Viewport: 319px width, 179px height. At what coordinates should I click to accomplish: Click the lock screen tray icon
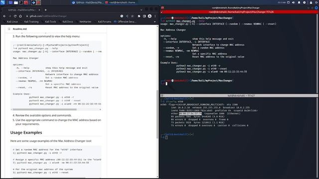click(x=311, y=2)
